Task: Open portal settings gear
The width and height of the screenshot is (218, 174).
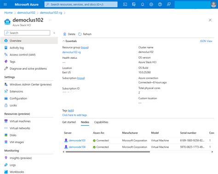Action: pyautogui.click(x=151, y=5)
